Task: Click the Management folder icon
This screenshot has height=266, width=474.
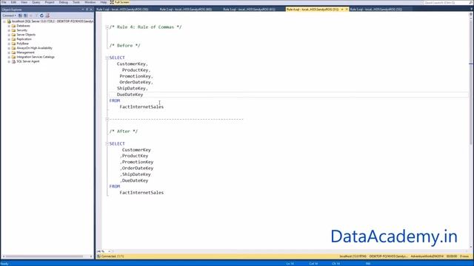Action: pyautogui.click(x=13, y=52)
